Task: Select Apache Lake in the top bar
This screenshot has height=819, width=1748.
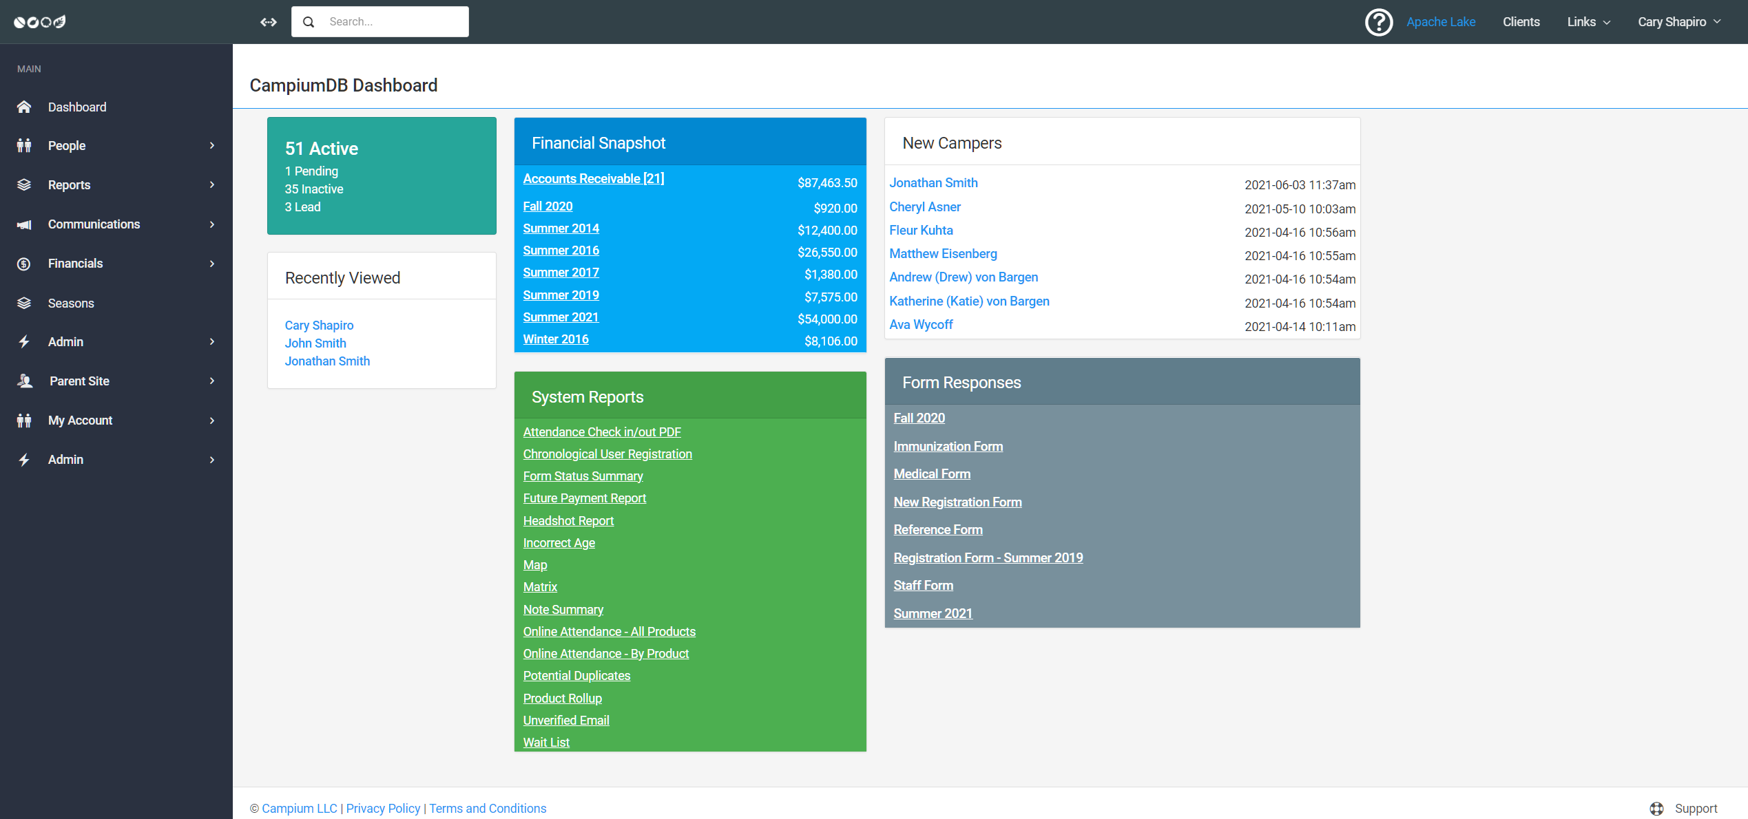Action: [x=1441, y=21]
